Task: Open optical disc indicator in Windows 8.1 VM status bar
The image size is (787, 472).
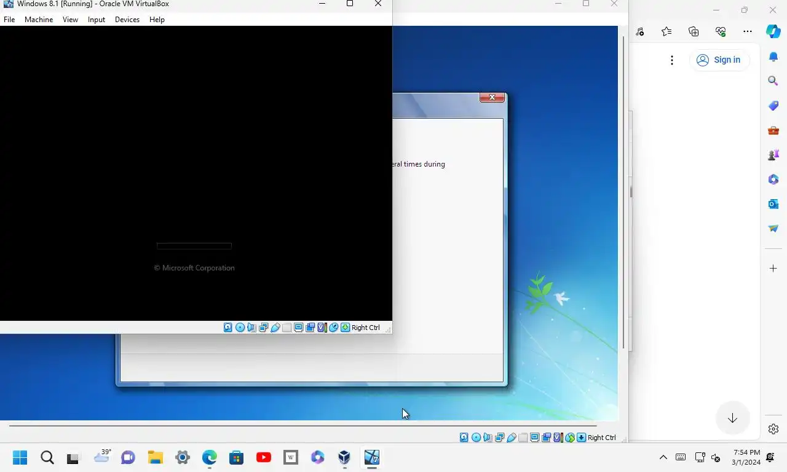Action: coord(240,328)
